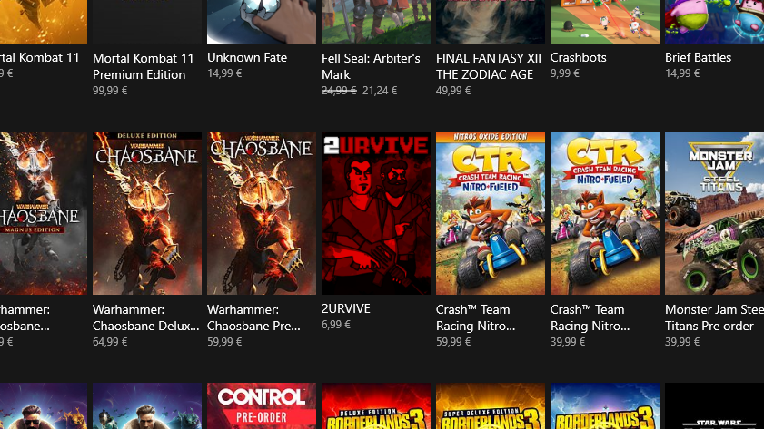Screen dimensions: 764x429
Task: Open the 2URVIVE cover art
Action: click(x=376, y=213)
